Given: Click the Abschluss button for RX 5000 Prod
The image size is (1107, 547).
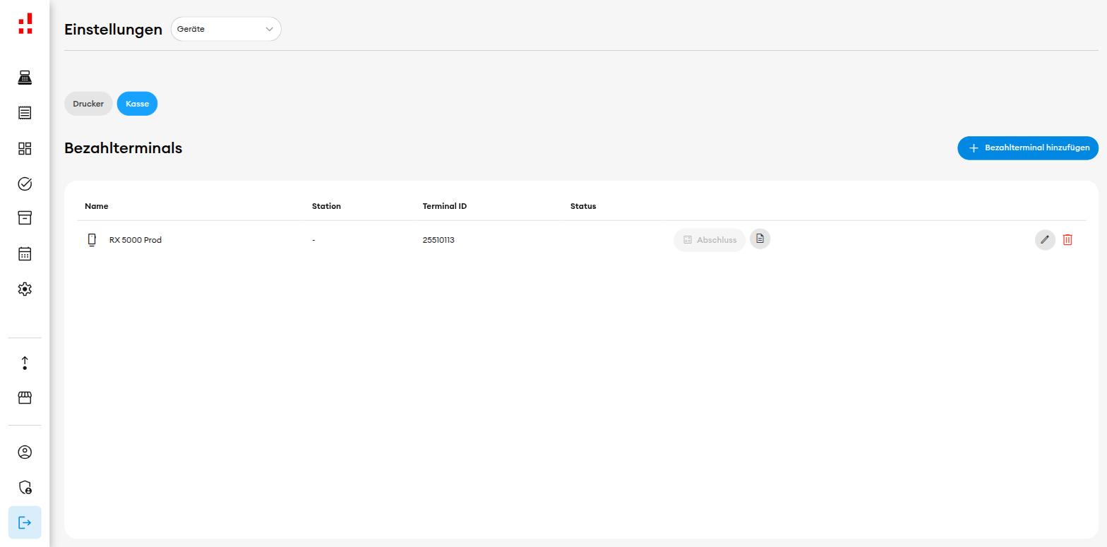Looking at the screenshot, I should [710, 240].
